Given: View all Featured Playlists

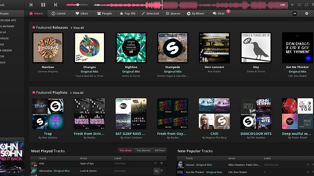Looking at the screenshot, I should (x=77, y=93).
